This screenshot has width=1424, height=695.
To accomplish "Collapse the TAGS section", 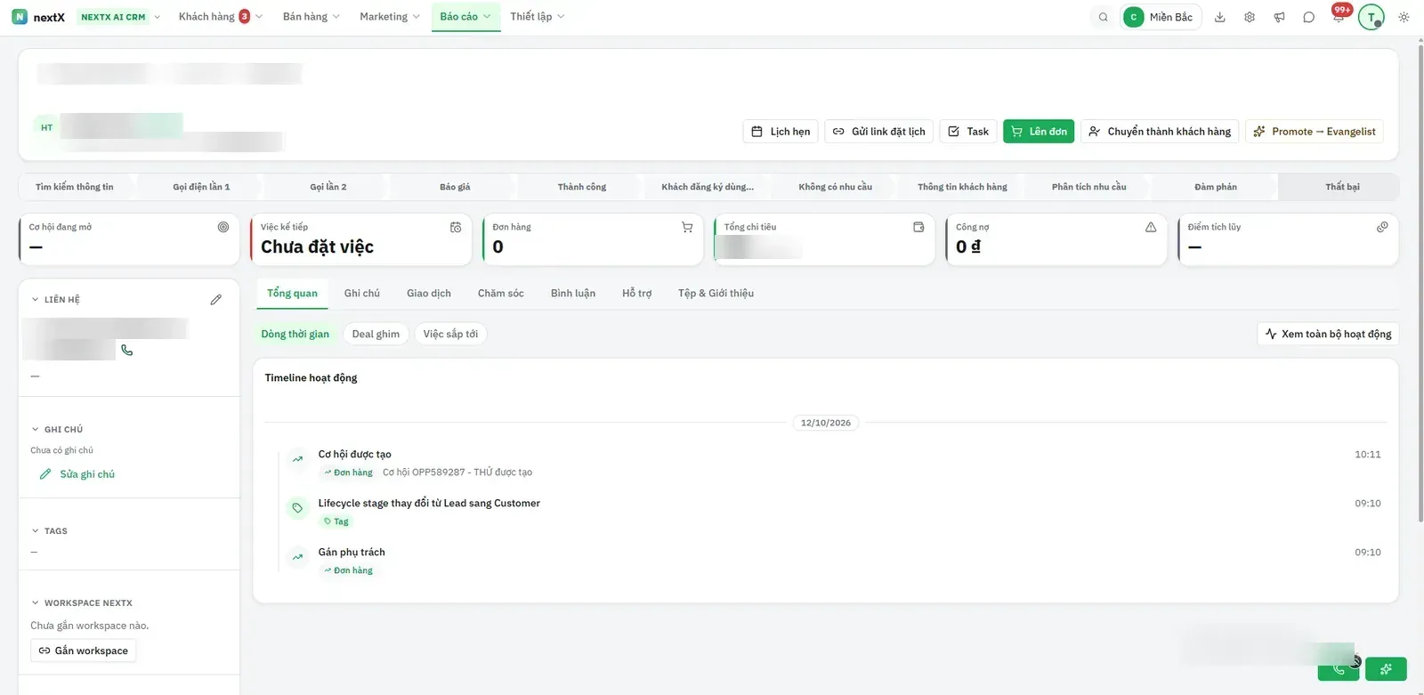I will tap(50, 531).
